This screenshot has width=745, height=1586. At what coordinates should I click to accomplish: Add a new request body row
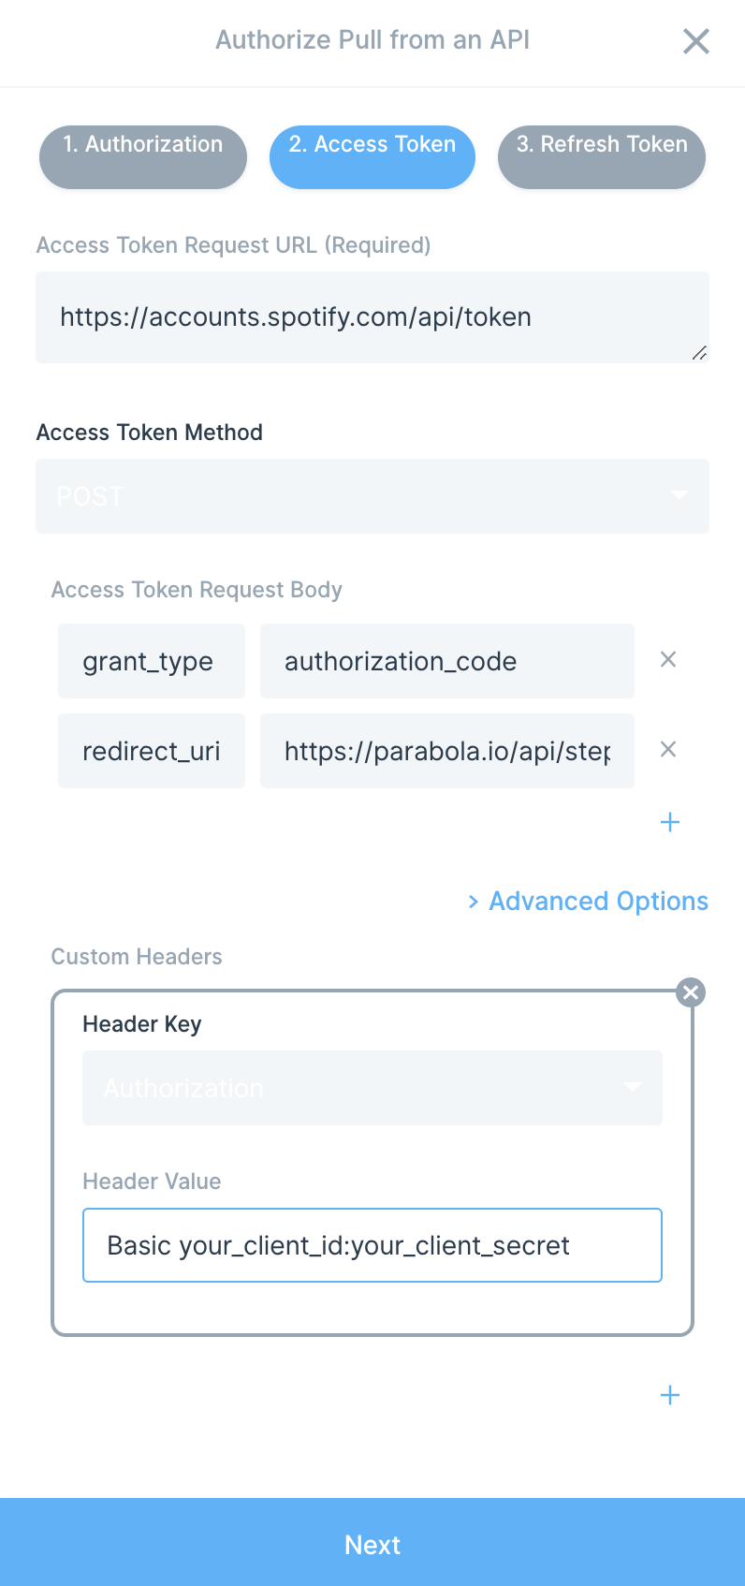[x=670, y=822]
